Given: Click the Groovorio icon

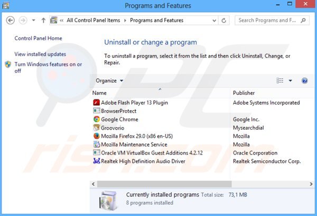Looking at the screenshot, I should coord(97,128).
